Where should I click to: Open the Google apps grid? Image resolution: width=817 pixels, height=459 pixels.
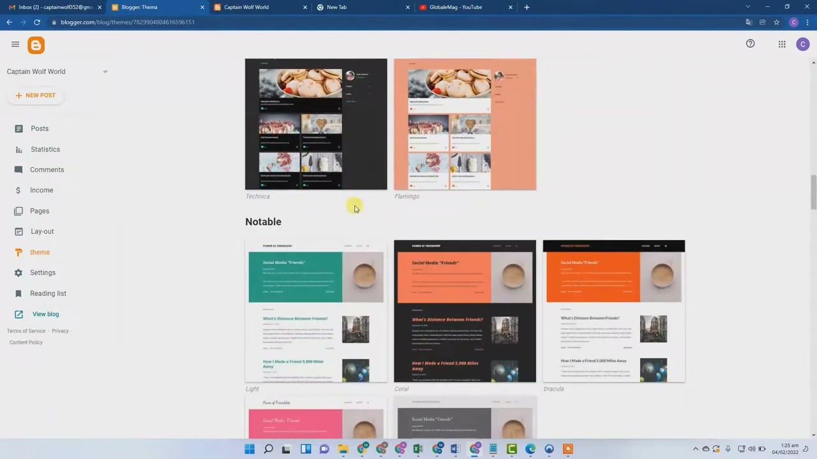pyautogui.click(x=782, y=44)
